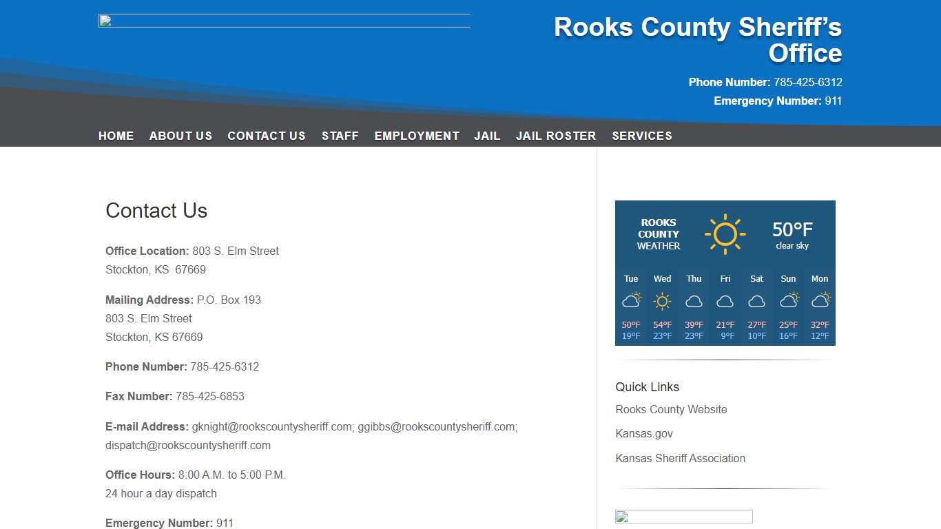
Task: Open the HOME navigation menu item
Action: coord(116,136)
